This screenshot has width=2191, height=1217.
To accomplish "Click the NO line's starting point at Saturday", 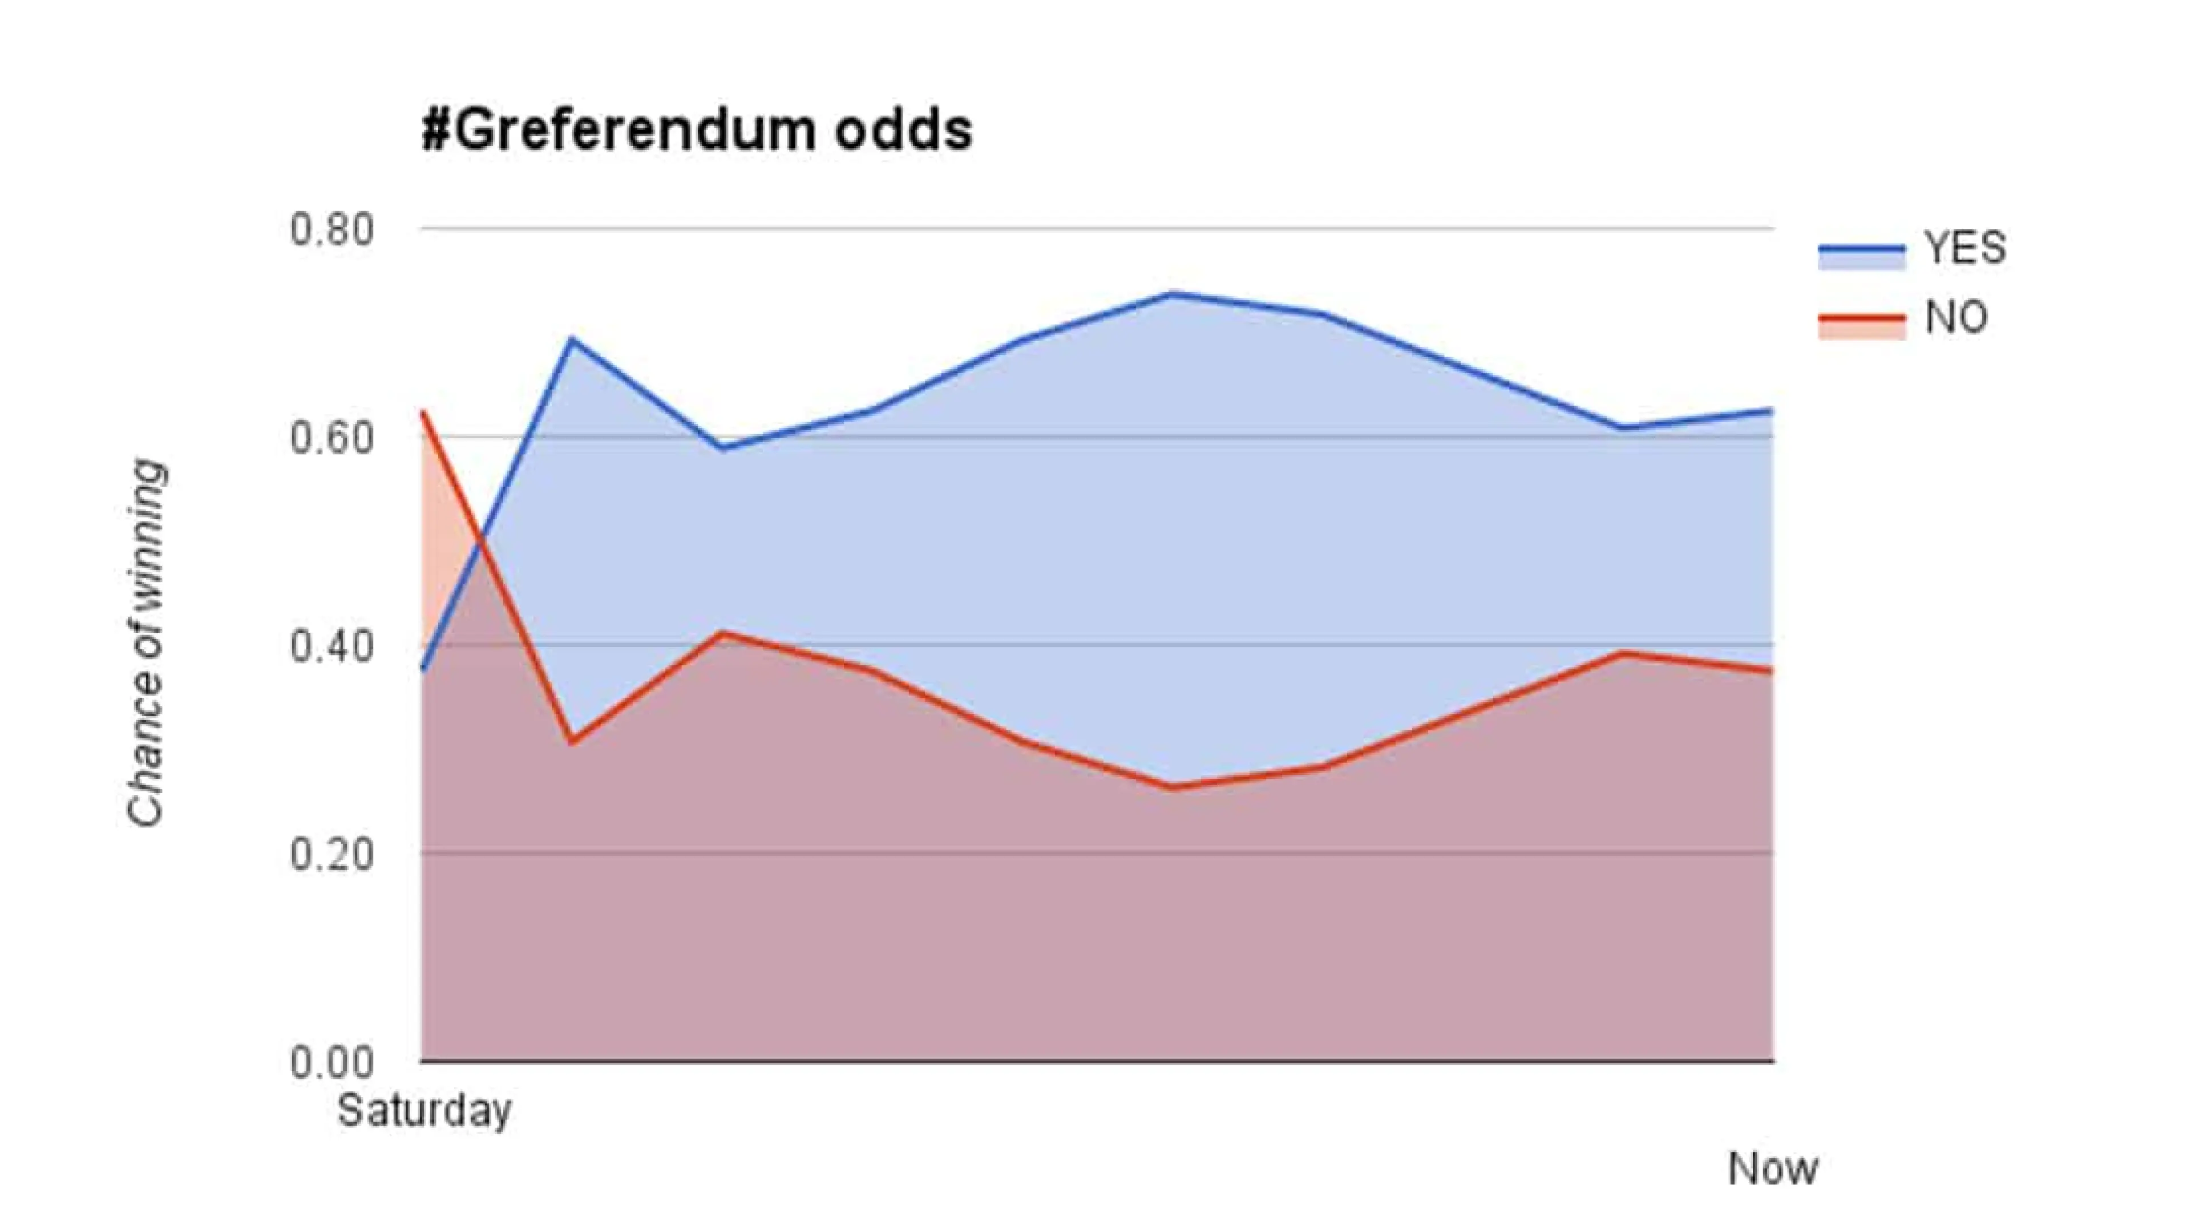I will point(423,413).
